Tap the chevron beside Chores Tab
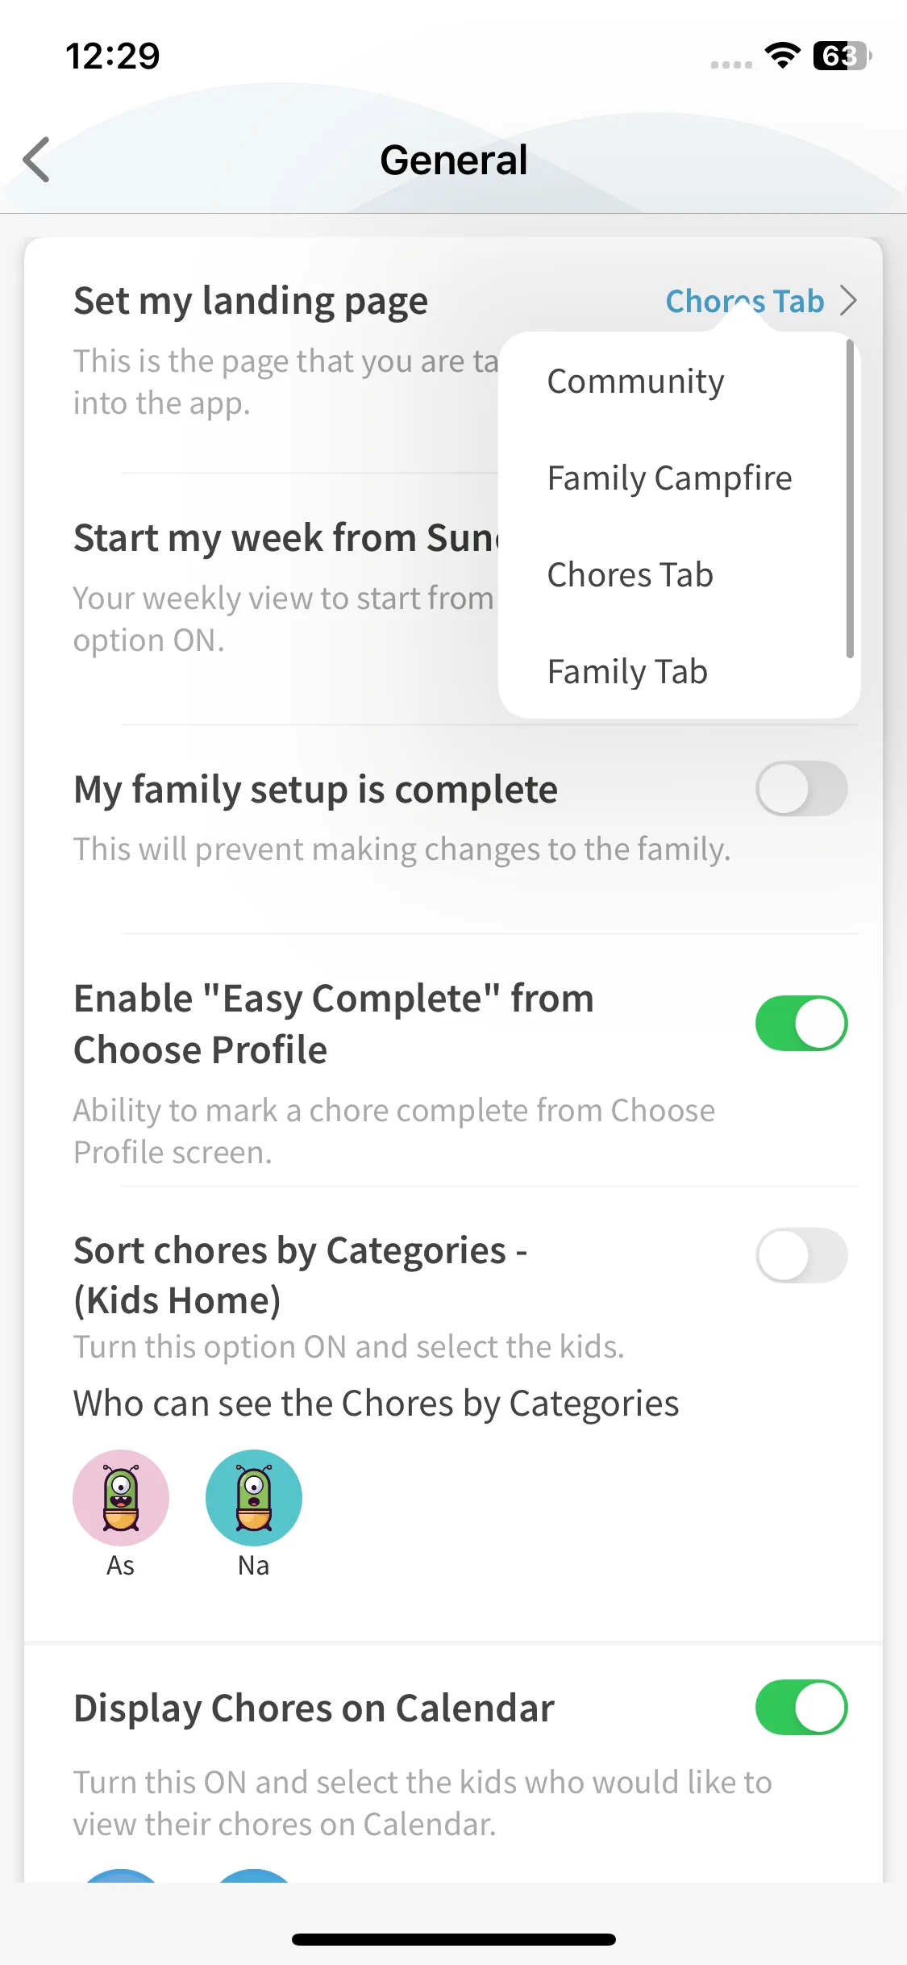 click(848, 301)
